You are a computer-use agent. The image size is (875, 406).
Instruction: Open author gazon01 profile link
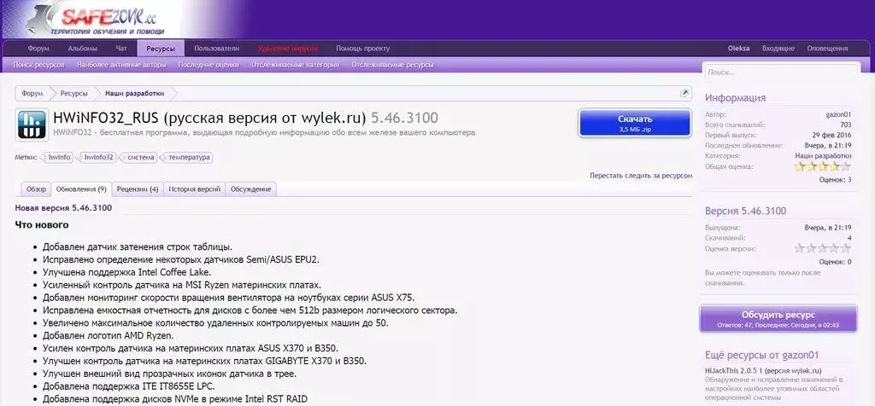tap(838, 115)
